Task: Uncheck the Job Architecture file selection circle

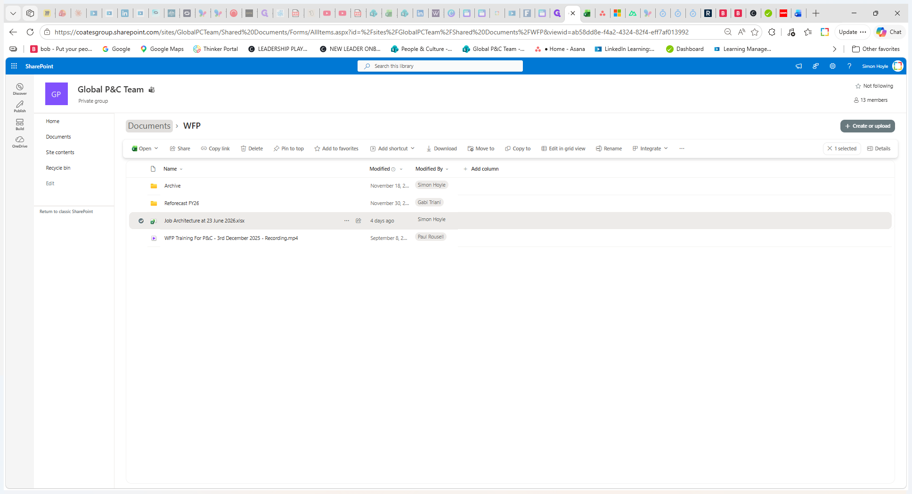Action: tap(141, 221)
